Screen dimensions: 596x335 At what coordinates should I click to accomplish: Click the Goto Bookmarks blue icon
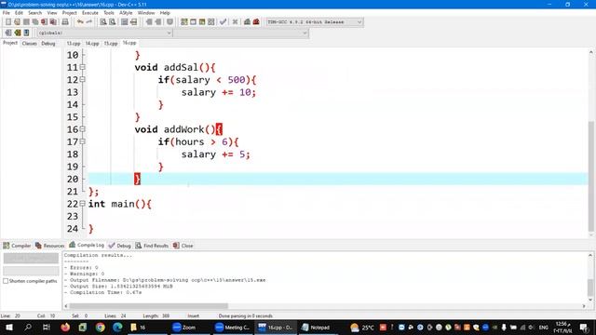pyautogui.click(x=26, y=33)
